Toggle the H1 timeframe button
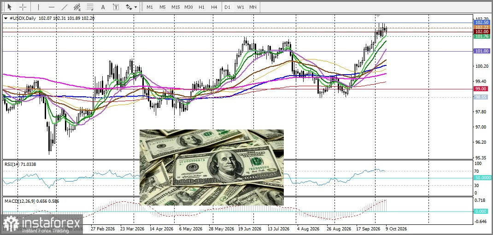Viewport: 493px width, 235px height. [x=201, y=6]
